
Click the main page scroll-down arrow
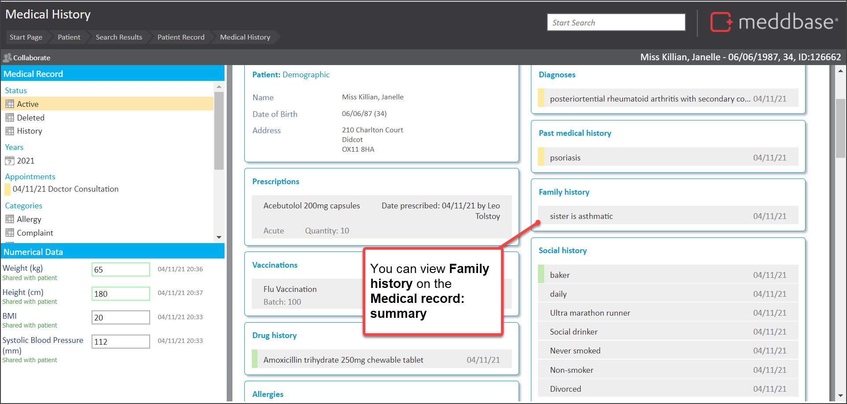point(840,396)
